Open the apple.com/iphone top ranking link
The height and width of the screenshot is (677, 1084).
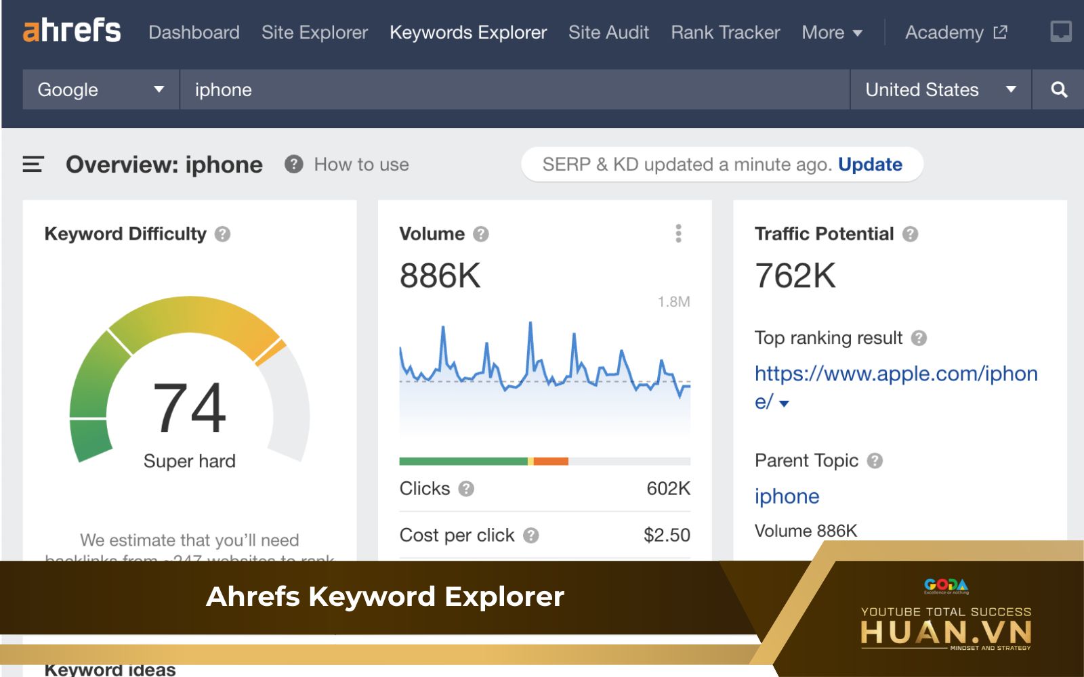[896, 387]
